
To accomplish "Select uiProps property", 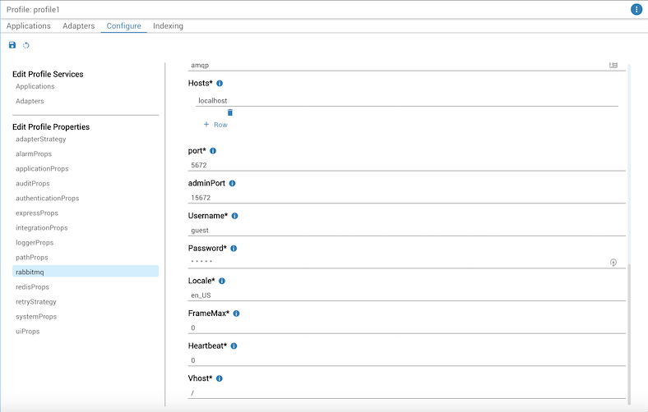I will (28, 332).
